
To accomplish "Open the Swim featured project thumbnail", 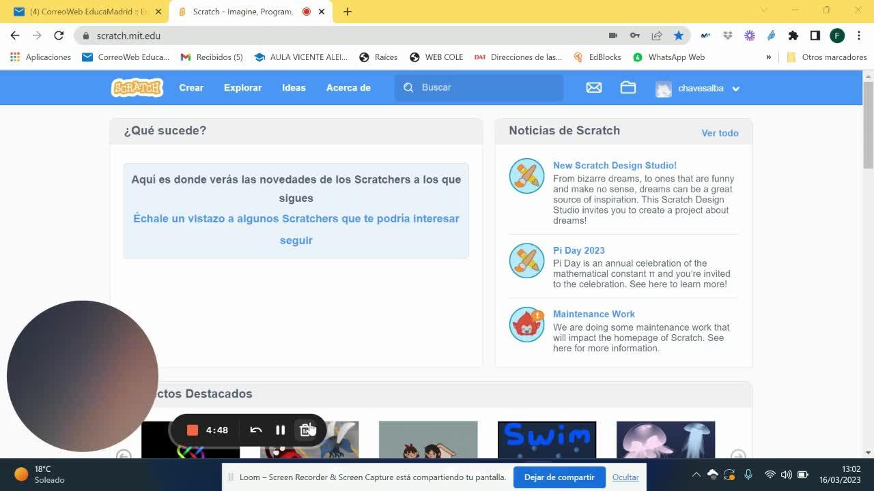I will 547,440.
